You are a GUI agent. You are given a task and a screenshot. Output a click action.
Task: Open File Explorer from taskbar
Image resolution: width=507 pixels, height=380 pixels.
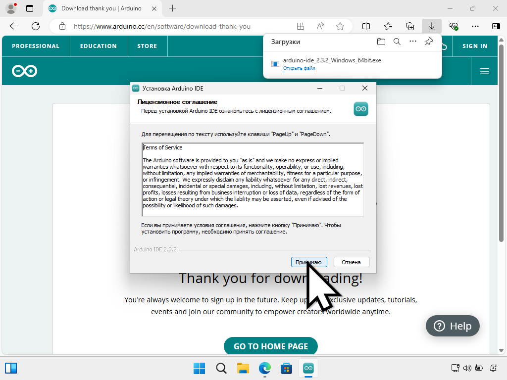click(x=243, y=368)
